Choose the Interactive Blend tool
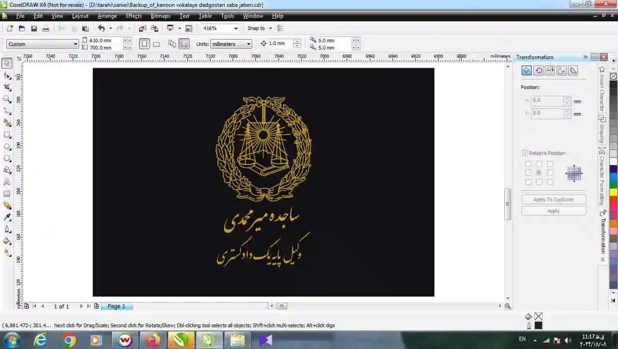 point(7,206)
